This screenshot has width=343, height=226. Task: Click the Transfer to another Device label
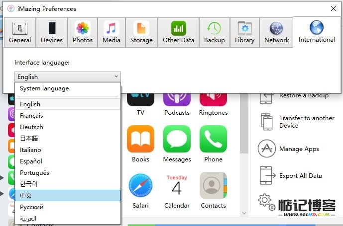coord(307,122)
